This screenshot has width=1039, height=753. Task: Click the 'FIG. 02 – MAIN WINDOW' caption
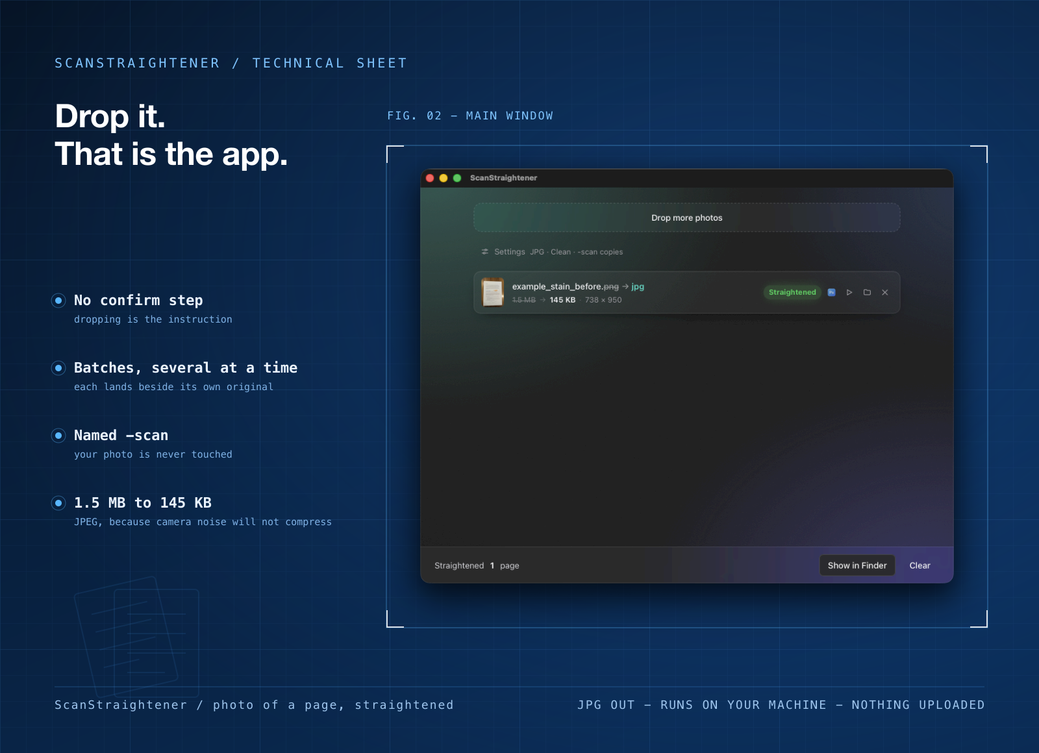click(x=470, y=116)
